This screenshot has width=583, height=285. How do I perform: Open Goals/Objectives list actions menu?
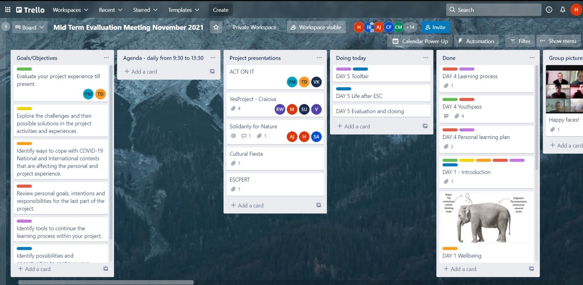point(106,58)
